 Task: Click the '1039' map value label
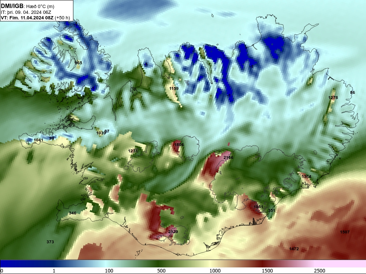point(101,133)
